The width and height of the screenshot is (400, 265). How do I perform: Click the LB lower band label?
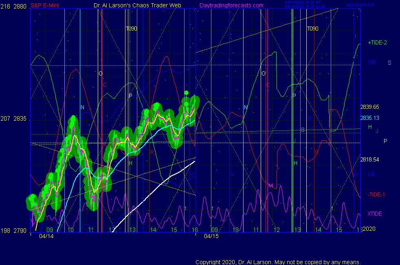(x=371, y=174)
